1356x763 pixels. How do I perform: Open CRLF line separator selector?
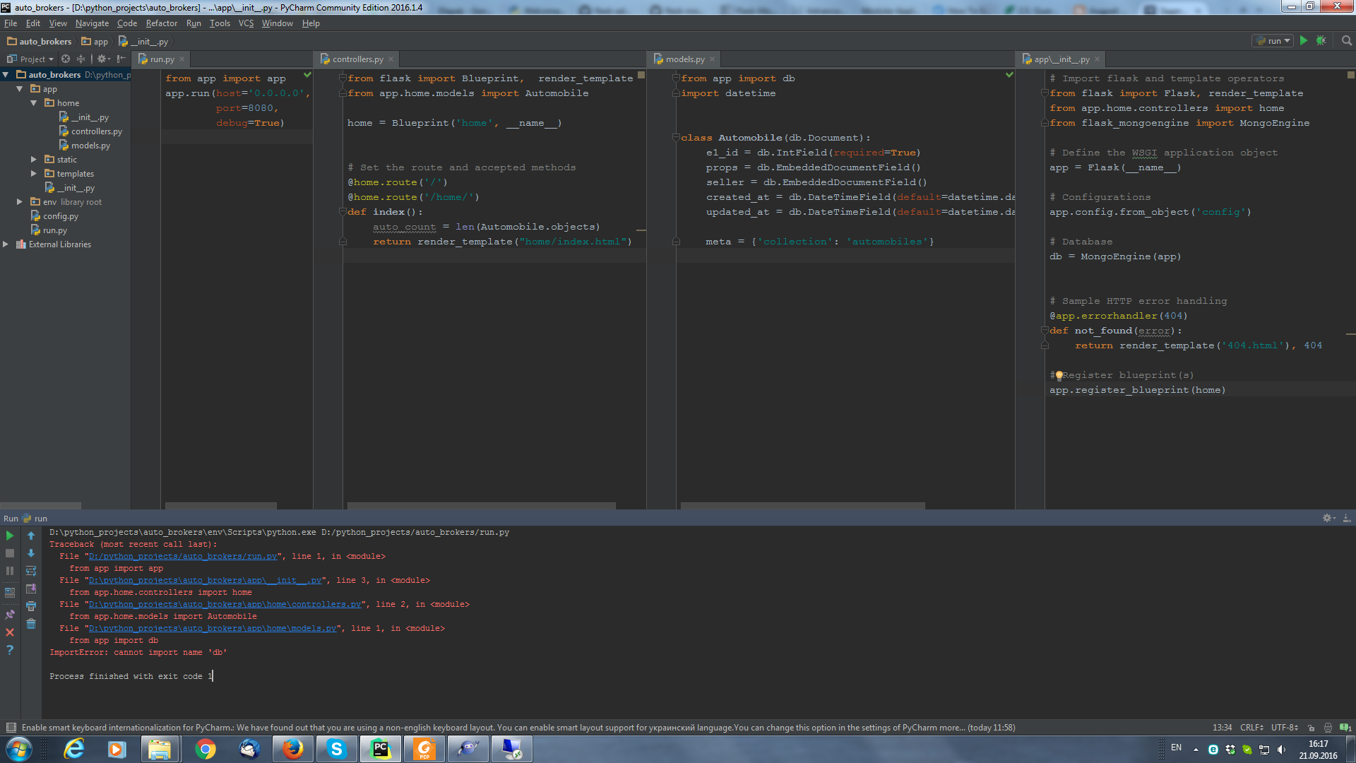[x=1251, y=728]
